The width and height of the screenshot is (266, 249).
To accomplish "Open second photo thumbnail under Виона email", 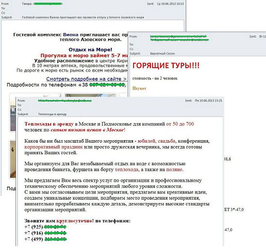I will pos(91,95).
